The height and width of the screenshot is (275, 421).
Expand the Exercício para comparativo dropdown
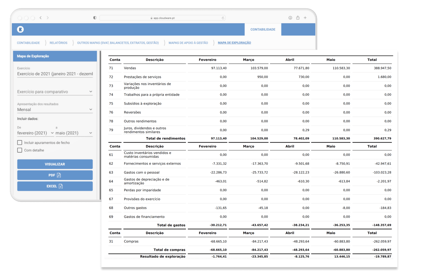click(x=55, y=92)
